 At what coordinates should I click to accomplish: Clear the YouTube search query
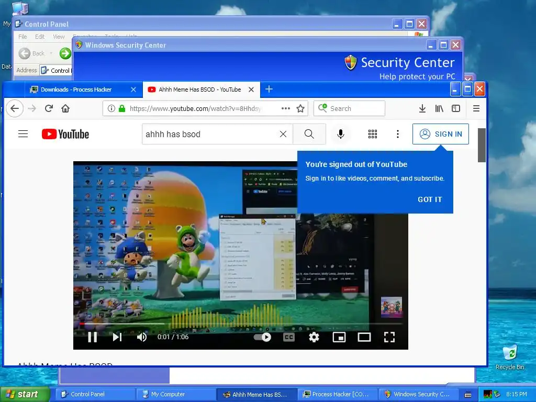[283, 134]
